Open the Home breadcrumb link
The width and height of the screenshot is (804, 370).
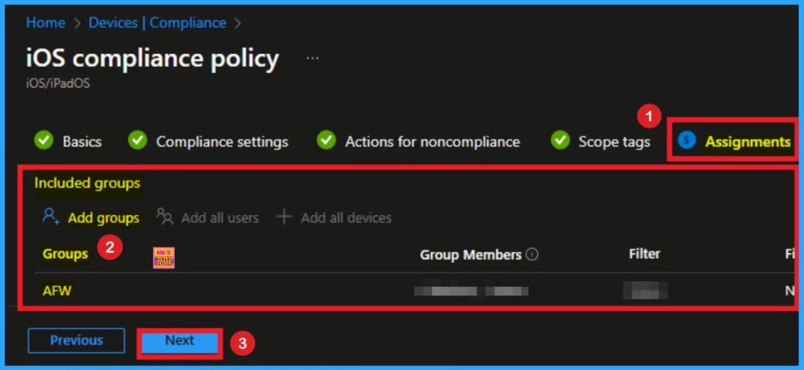pyautogui.click(x=45, y=23)
